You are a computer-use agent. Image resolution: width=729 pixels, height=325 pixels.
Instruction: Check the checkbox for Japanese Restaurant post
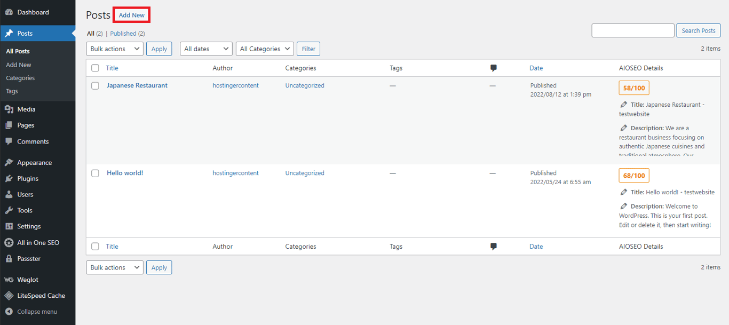(95, 85)
